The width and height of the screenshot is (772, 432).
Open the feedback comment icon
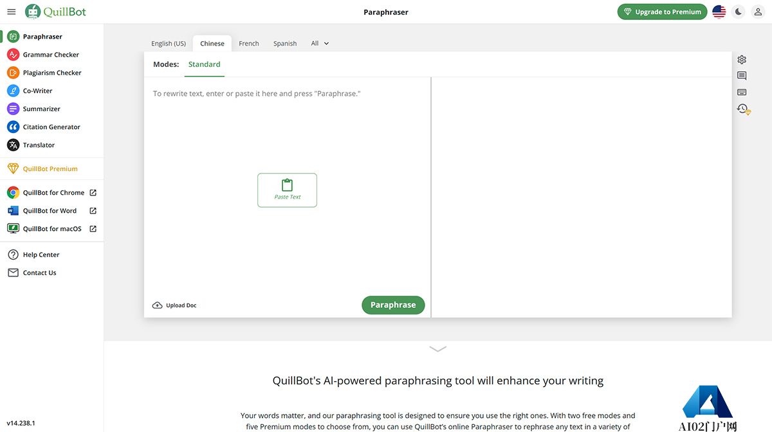(x=742, y=76)
